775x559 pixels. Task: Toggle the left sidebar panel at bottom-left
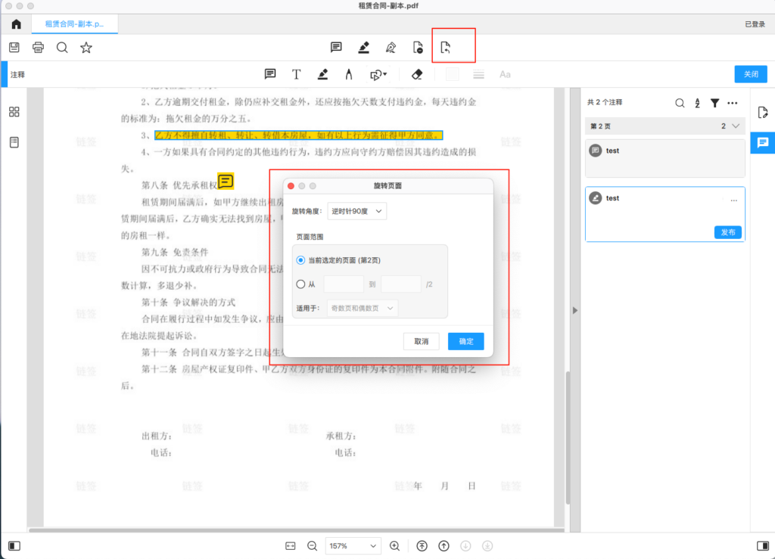(x=14, y=545)
